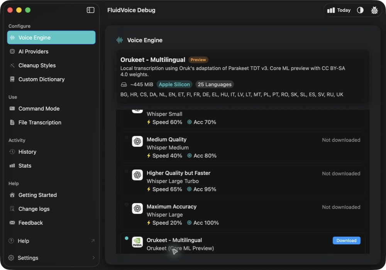Click the Command Mode terminal icon
The width and height of the screenshot is (386, 270).
pyautogui.click(x=12, y=108)
